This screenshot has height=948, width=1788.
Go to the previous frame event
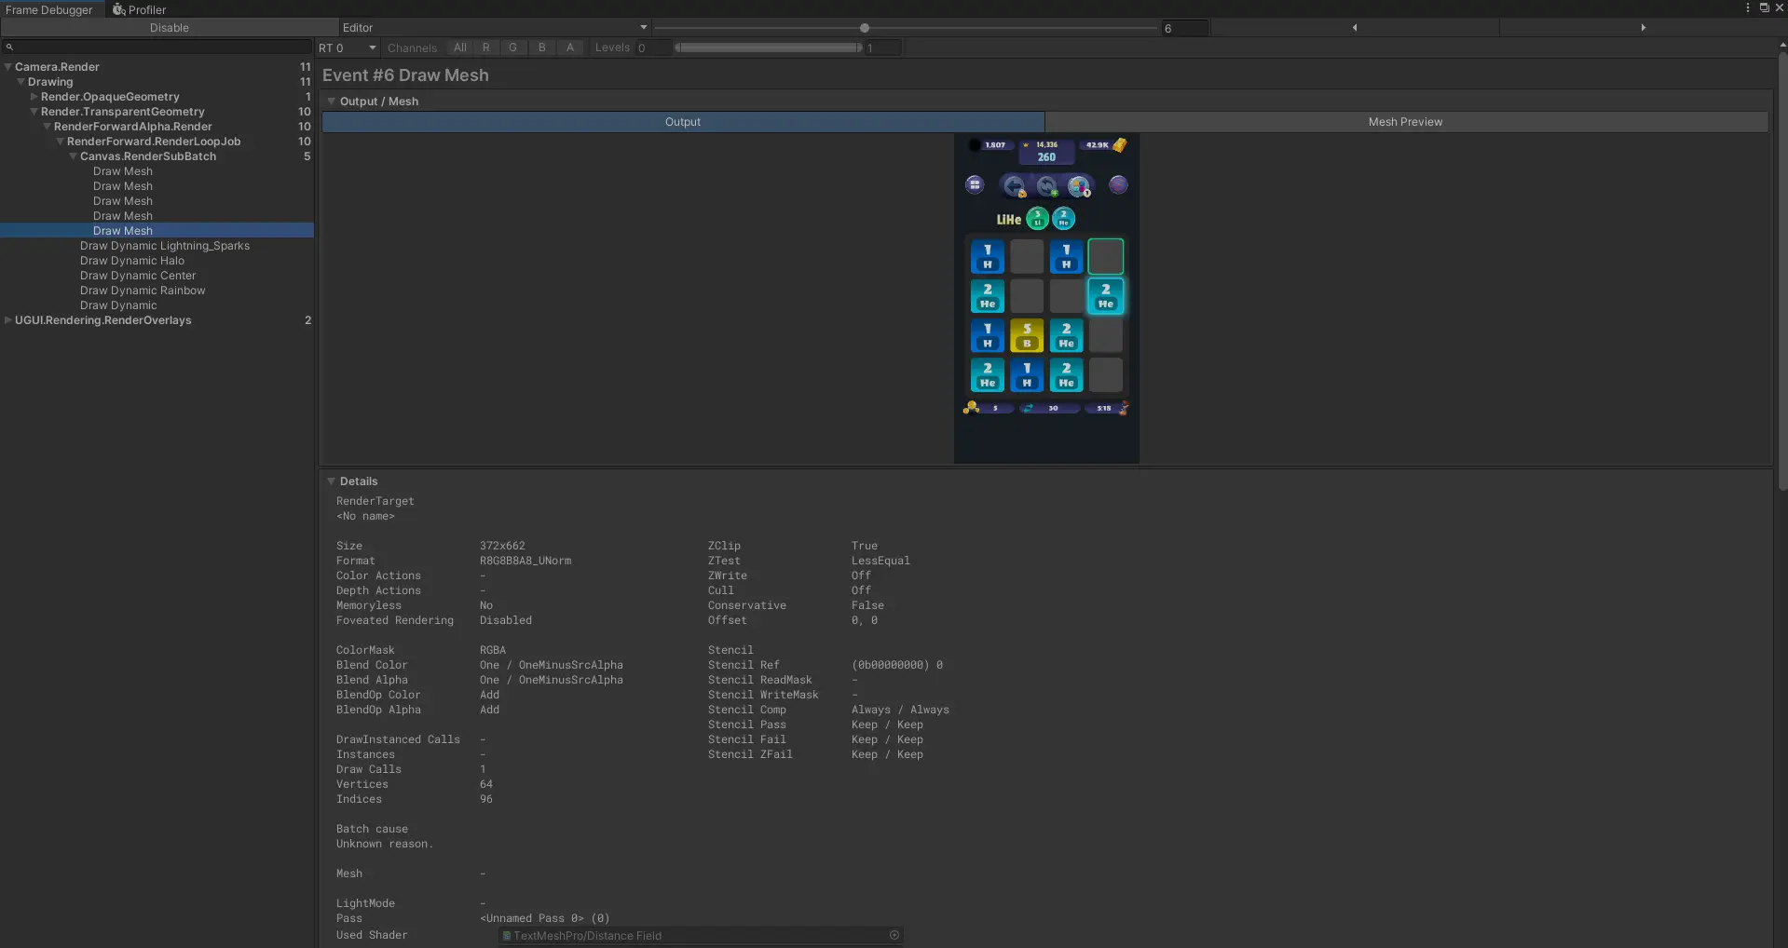(1354, 28)
